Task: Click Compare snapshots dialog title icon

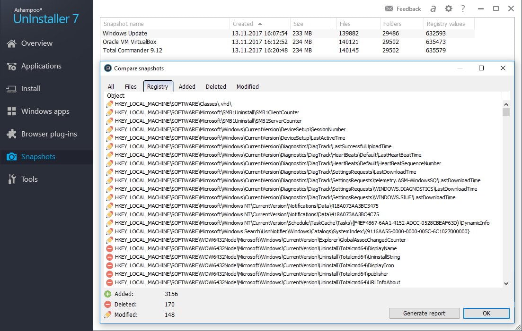Action: click(108, 68)
